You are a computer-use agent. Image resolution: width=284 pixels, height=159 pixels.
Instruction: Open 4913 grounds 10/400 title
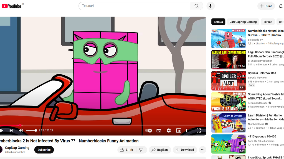262,136
